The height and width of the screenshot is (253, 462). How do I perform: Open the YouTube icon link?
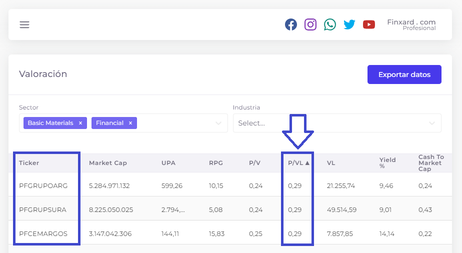coord(368,24)
